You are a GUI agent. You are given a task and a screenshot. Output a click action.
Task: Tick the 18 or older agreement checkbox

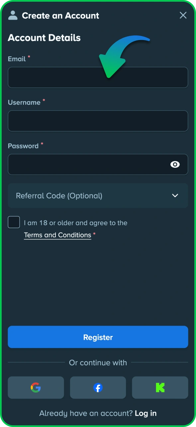pos(14,222)
